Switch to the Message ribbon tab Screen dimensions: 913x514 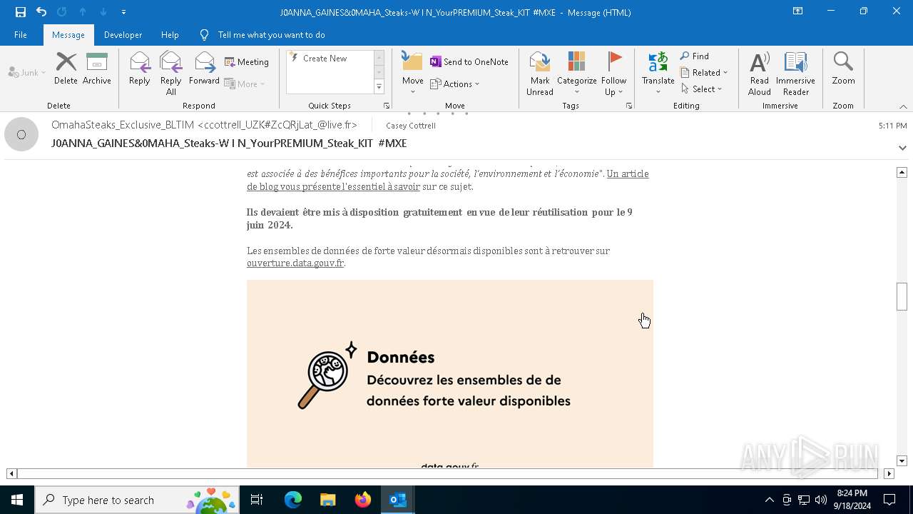[68, 34]
